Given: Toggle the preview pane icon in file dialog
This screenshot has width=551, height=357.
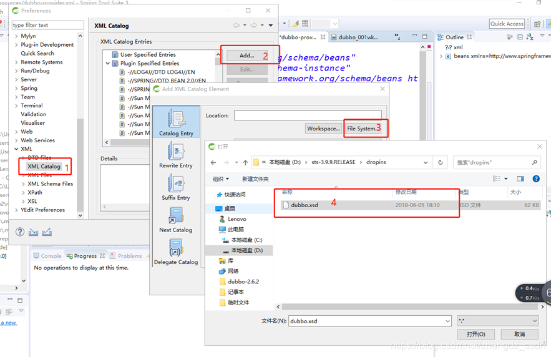Looking at the screenshot, I should point(520,178).
